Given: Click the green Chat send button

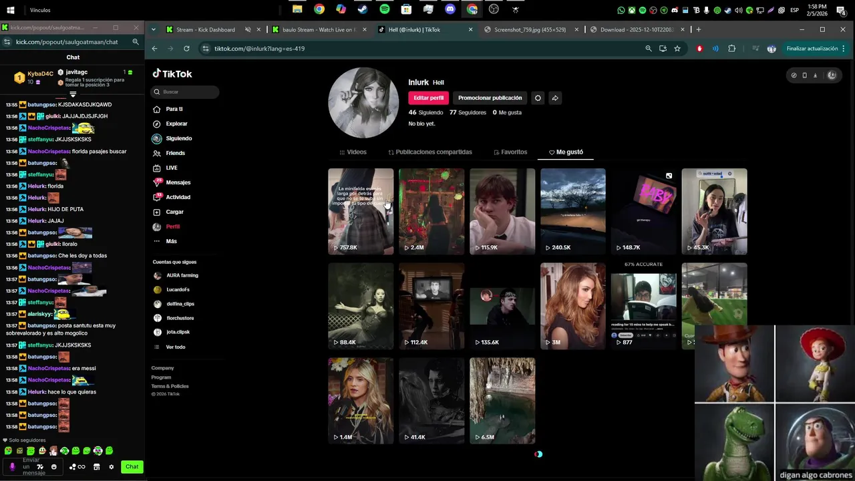Looking at the screenshot, I should (132, 467).
